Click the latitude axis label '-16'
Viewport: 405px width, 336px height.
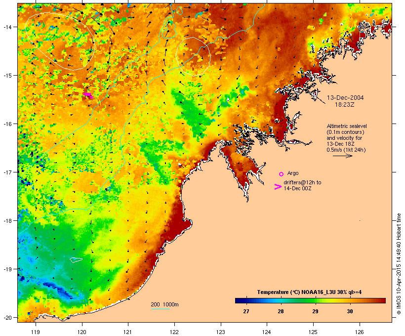click(7, 124)
